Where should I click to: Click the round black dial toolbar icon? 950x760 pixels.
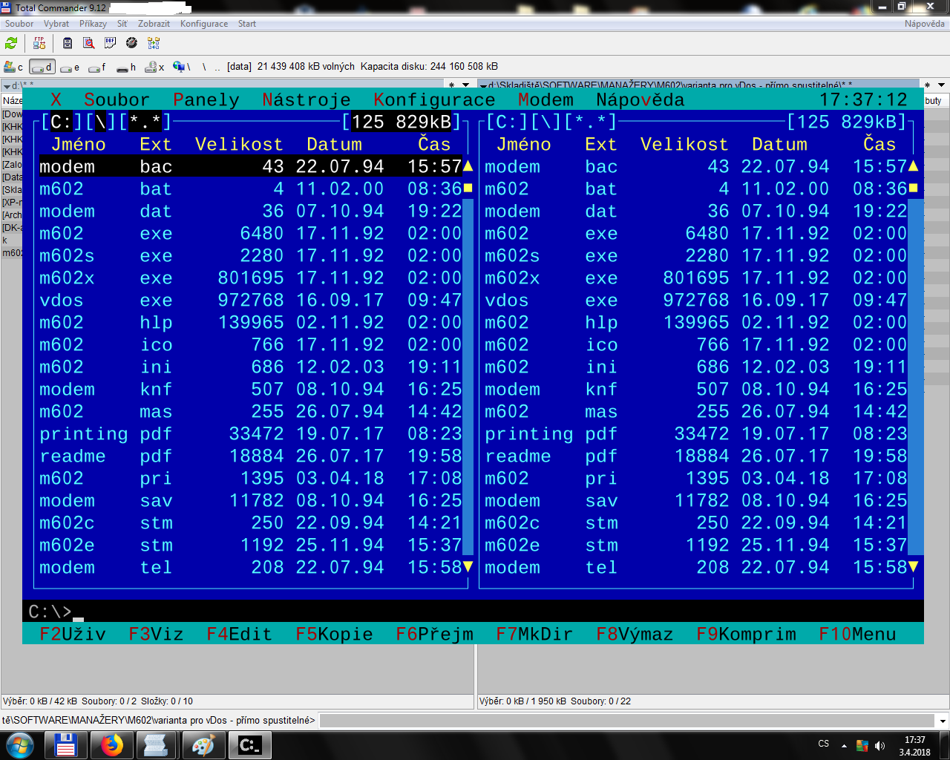(x=132, y=43)
